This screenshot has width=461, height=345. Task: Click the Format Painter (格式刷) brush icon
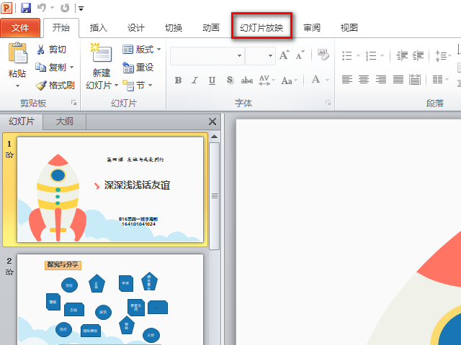(41, 86)
